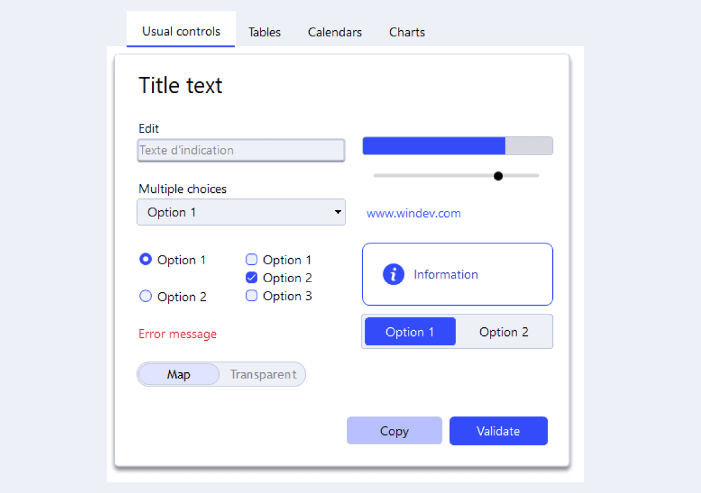
Task: Switch the toggle to Transparent
Action: 263,375
